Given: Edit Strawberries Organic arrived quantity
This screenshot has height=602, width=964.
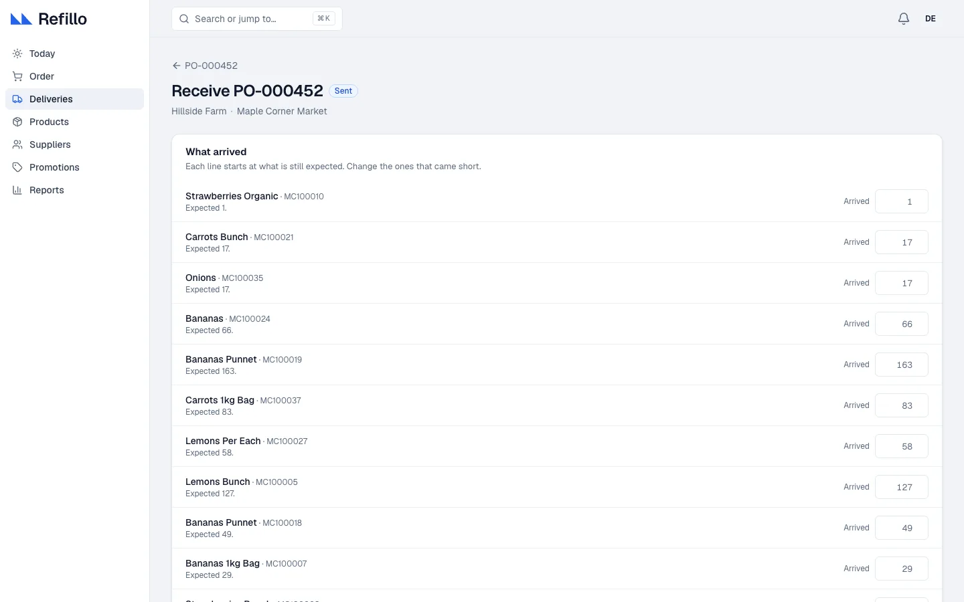Looking at the screenshot, I should coord(902,201).
